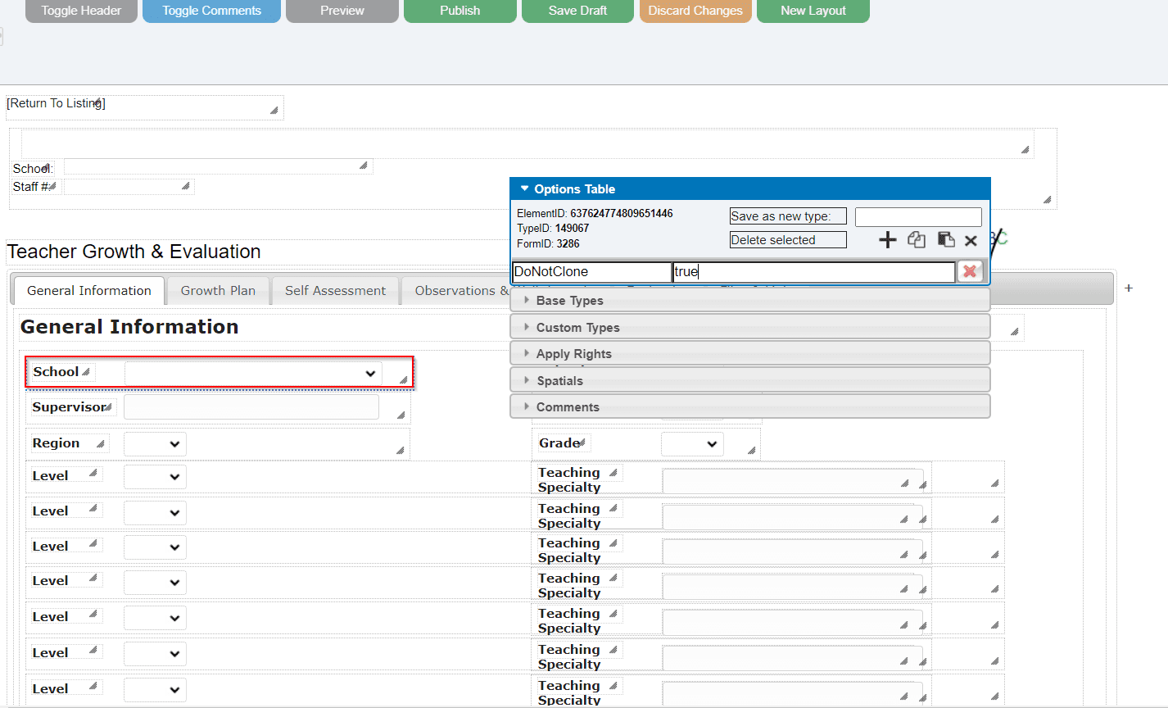Screen dimensions: 1168x708
Task: Click the DoNotClone option name field
Action: click(x=592, y=272)
